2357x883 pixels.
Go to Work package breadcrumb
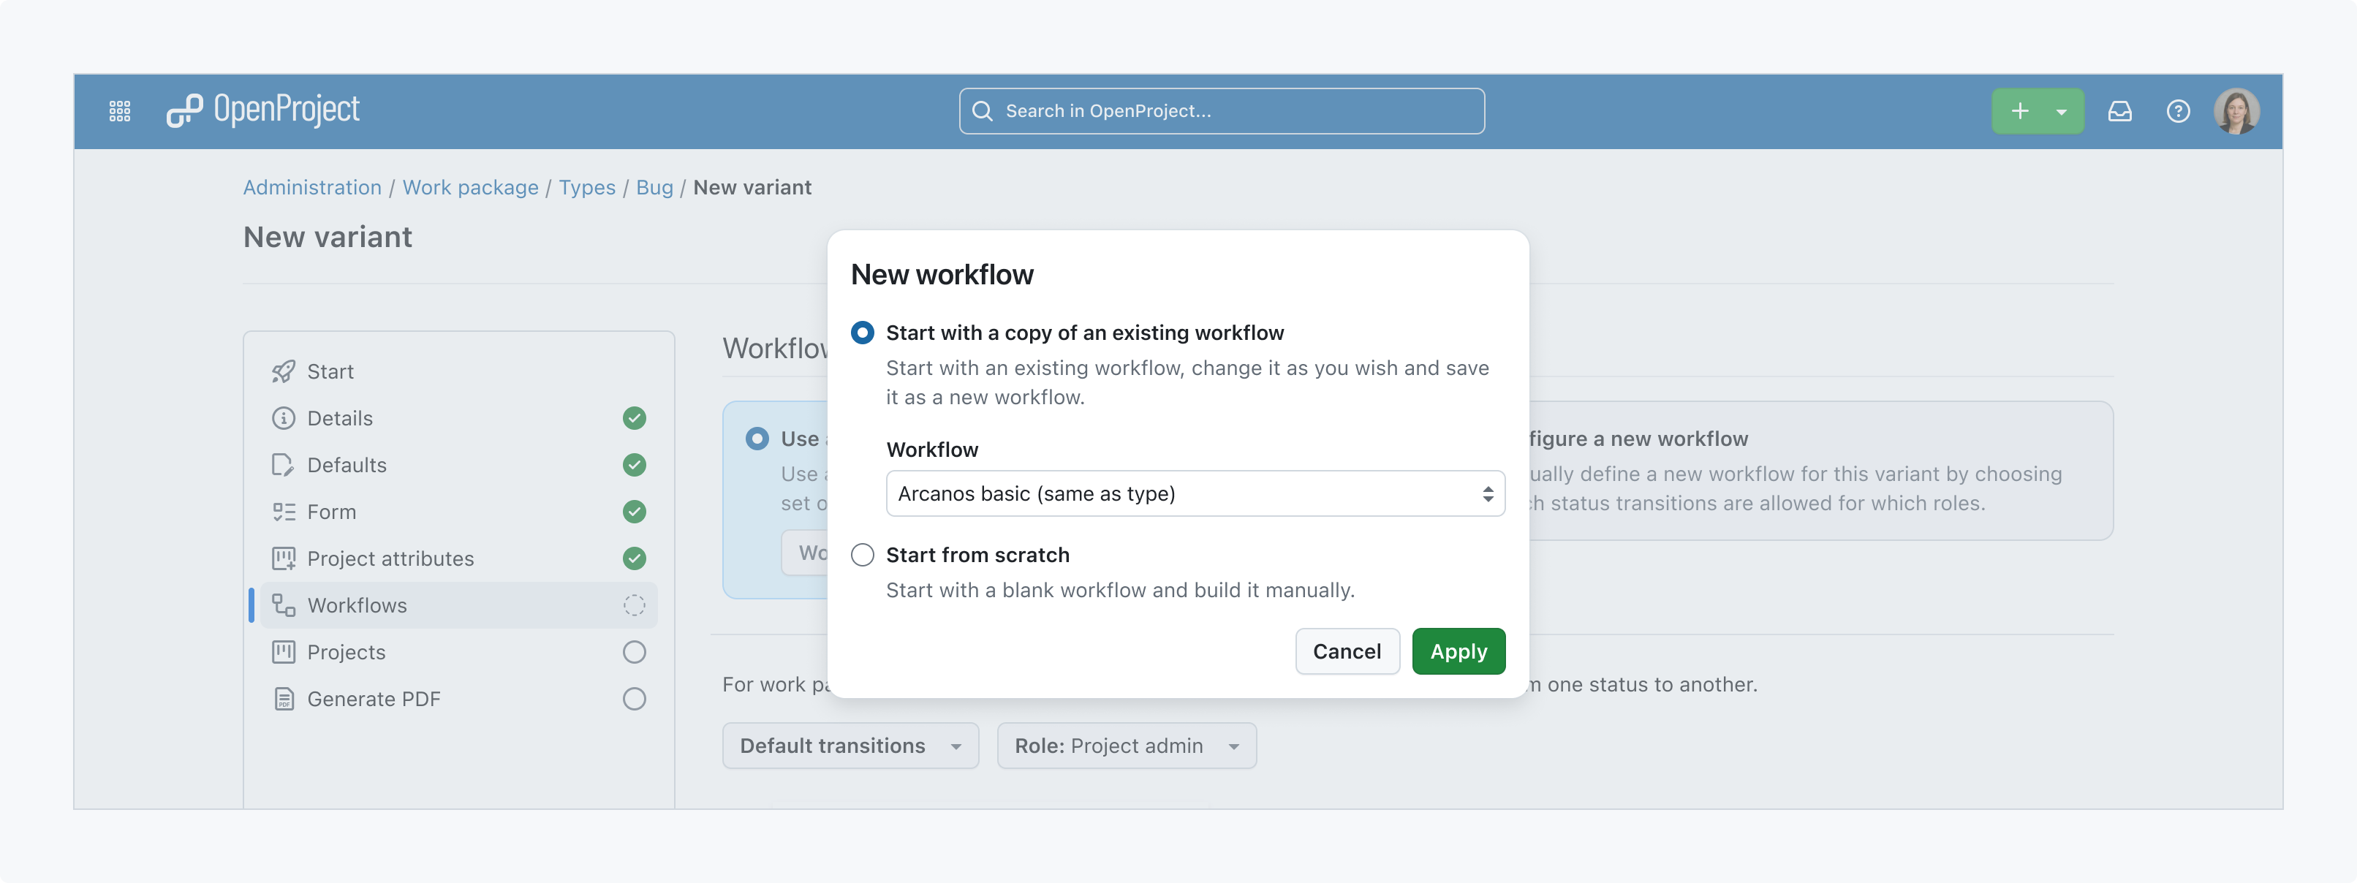point(470,188)
